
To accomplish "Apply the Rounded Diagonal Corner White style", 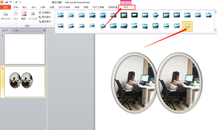I will (x=198, y=15).
